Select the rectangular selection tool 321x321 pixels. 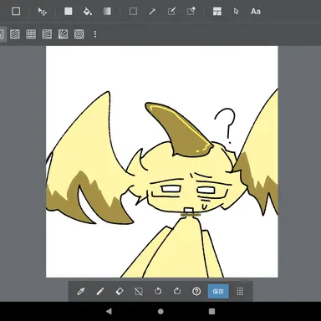coord(133,12)
